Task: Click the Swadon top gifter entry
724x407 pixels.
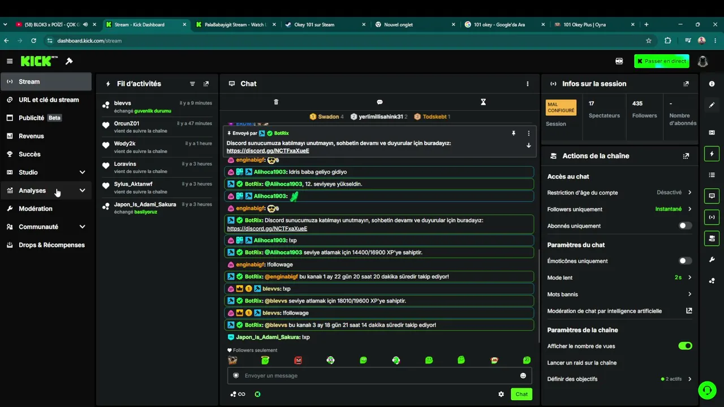Action: pyautogui.click(x=326, y=116)
